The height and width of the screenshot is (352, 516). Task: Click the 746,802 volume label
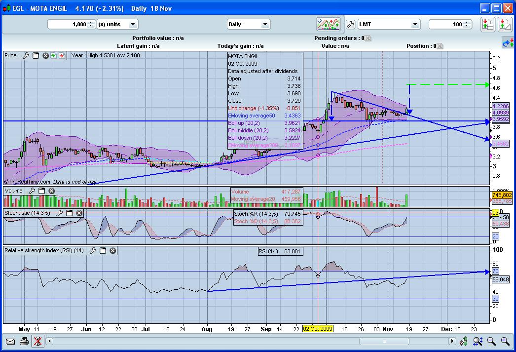502,195
